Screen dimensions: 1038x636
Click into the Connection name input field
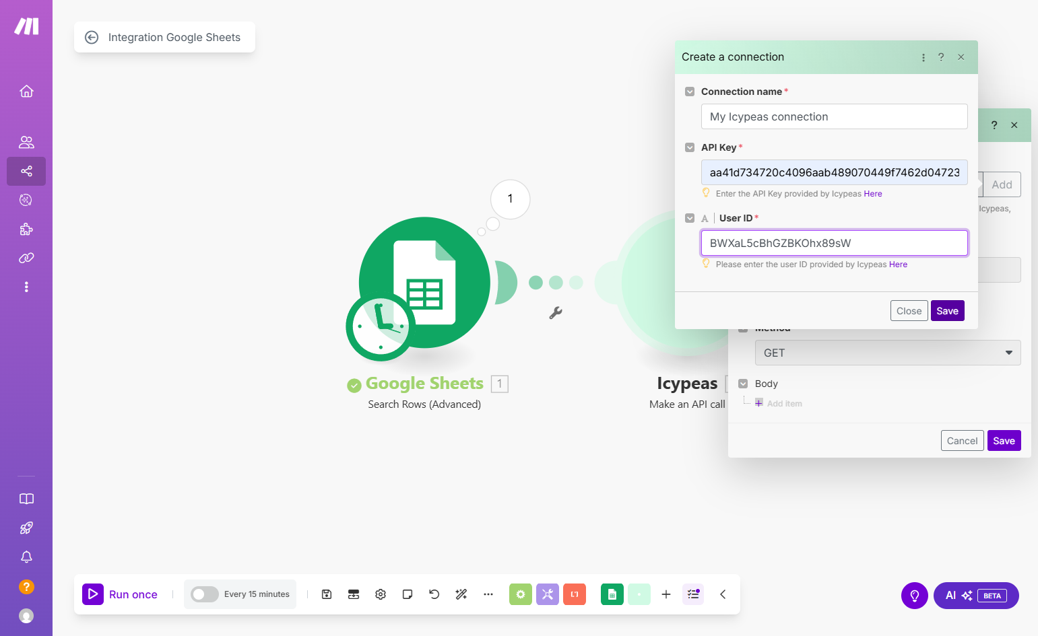[x=834, y=116]
